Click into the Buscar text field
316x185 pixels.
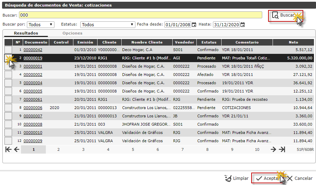tap(140, 15)
